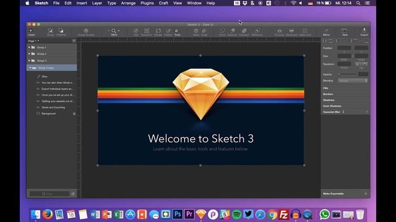Image resolution: width=396 pixels, height=222 pixels.
Task: Click the Fills section header
Action: [x=325, y=88]
